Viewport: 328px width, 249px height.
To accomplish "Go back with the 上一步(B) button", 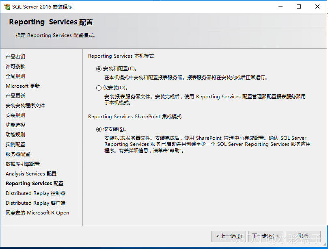I will click(229, 236).
